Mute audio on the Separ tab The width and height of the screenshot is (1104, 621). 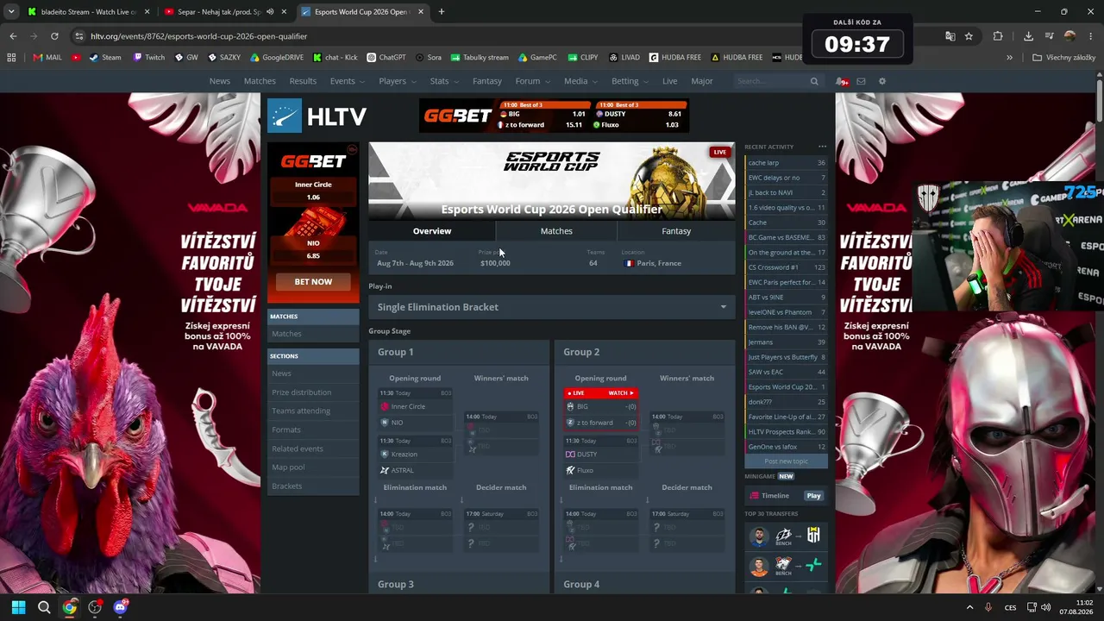[x=270, y=12]
